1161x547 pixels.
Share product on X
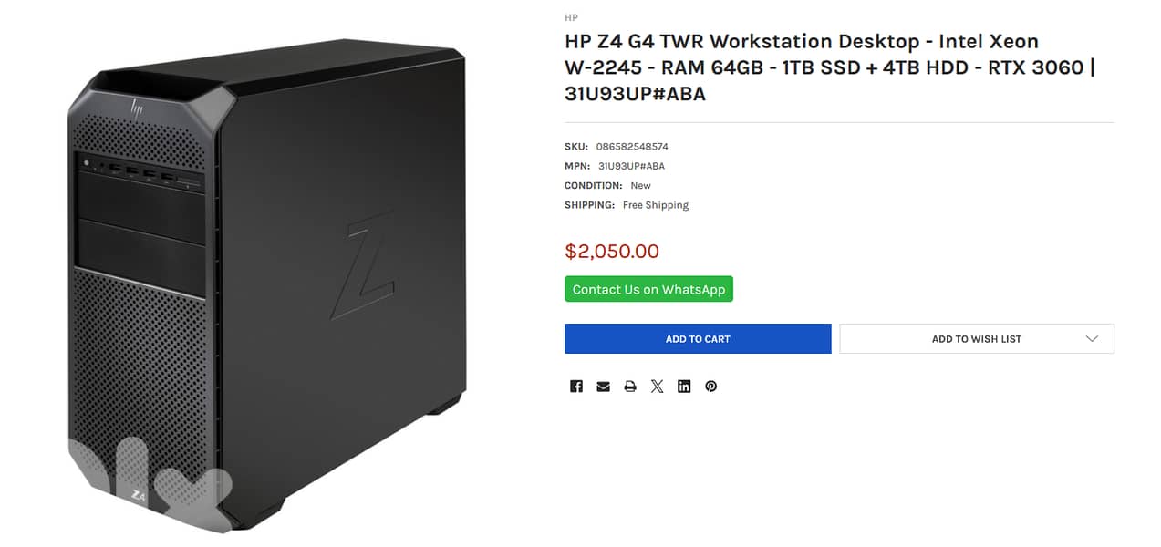[657, 387]
